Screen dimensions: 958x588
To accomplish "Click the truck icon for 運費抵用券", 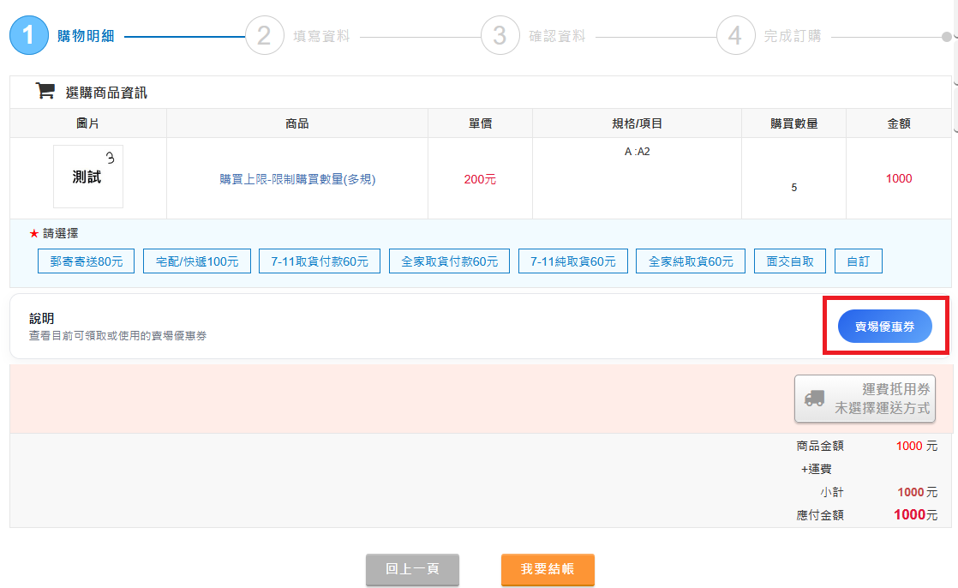I will click(814, 399).
